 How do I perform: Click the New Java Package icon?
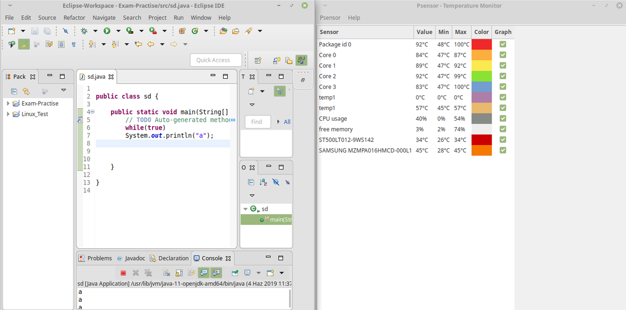182,31
